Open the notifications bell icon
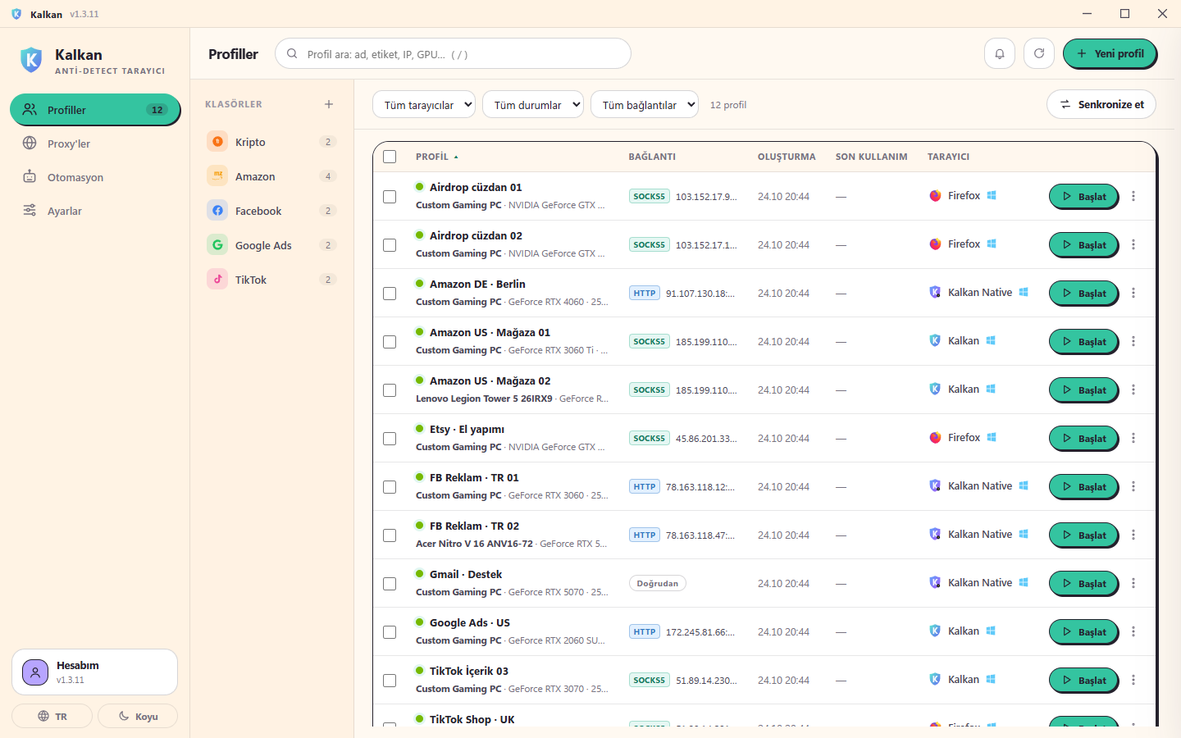 [x=1000, y=53]
